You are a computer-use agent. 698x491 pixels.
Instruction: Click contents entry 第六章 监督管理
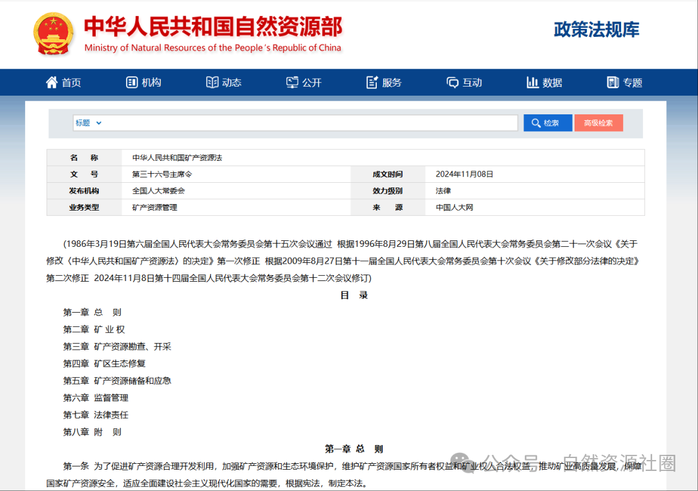(x=96, y=397)
